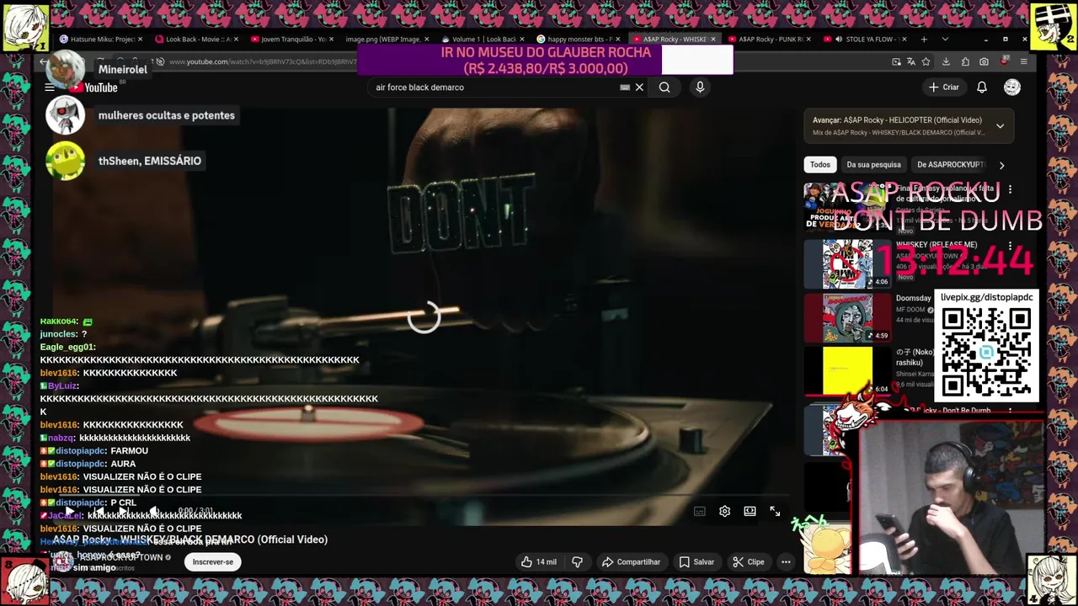
Task: Close the A$AP Rocky - WHISKEY tab
Action: tap(714, 39)
